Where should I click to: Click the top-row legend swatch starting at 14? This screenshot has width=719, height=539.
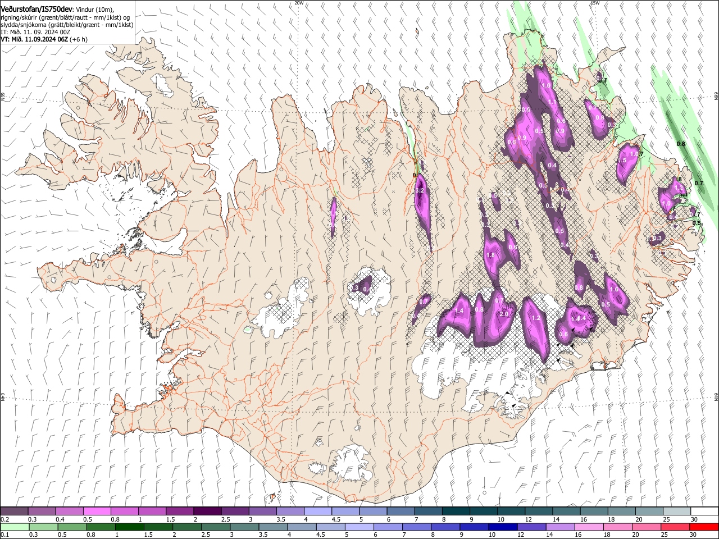pos(566,511)
